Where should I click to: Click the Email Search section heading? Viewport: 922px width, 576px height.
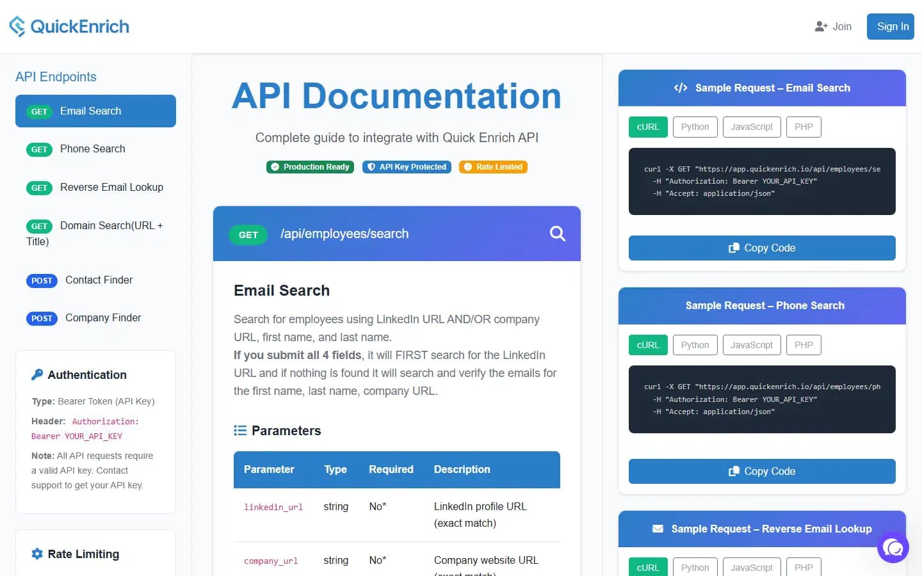pyautogui.click(x=282, y=291)
